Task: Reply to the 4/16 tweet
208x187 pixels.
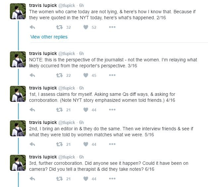Action: [x=32, y=110]
